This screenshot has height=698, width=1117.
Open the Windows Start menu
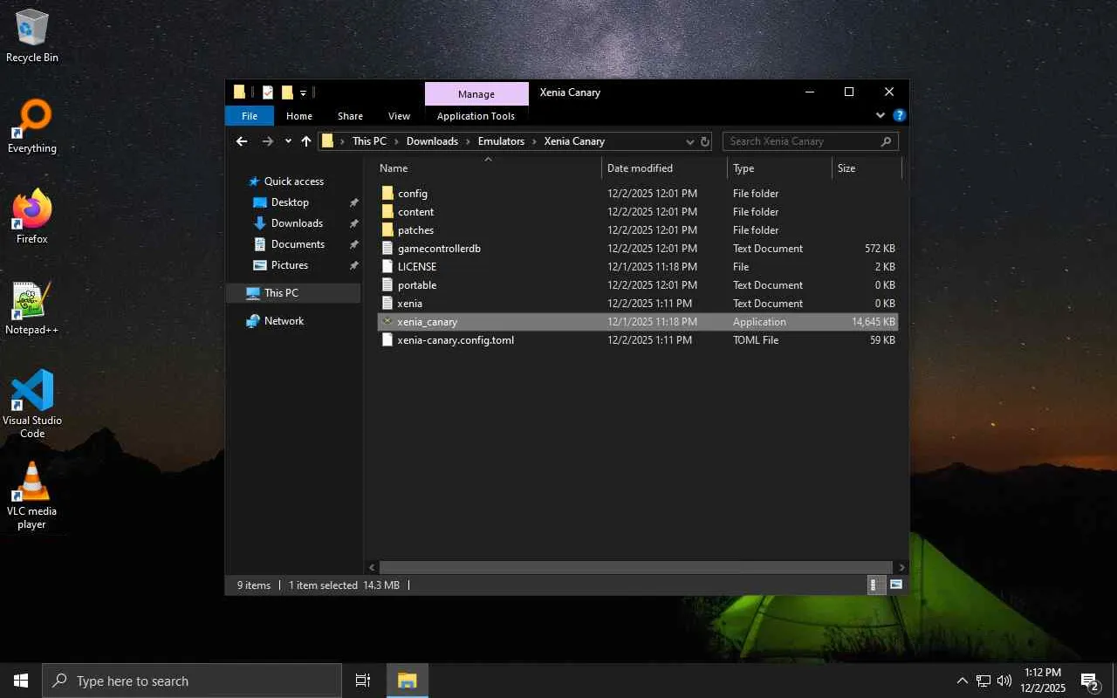pyautogui.click(x=21, y=681)
